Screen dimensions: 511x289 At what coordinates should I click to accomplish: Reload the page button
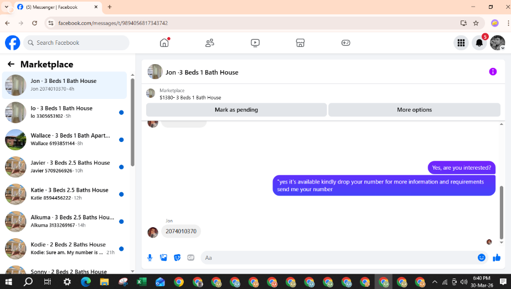coord(34,23)
